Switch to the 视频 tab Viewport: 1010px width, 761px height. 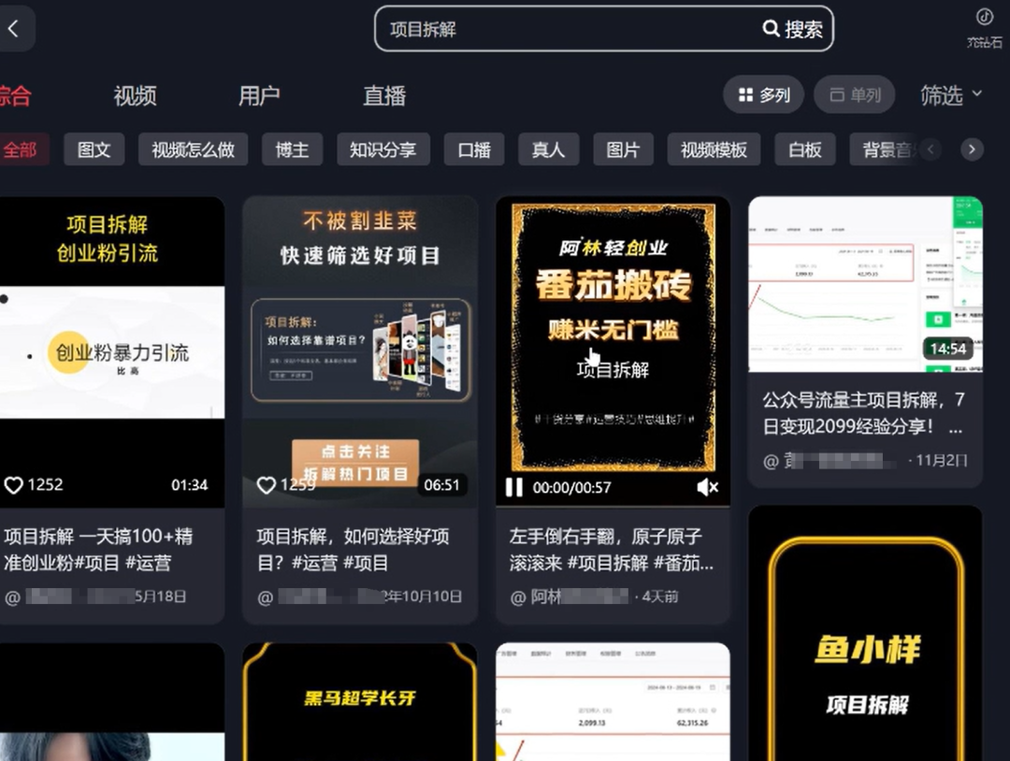tap(136, 96)
